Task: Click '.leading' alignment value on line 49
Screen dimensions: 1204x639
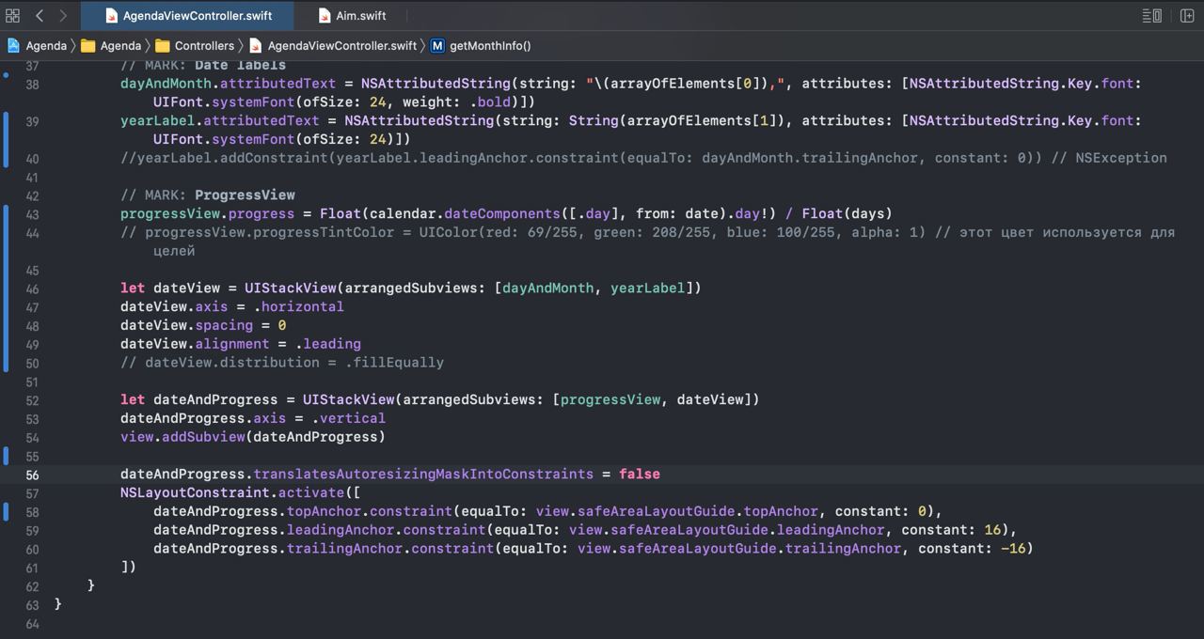Action: (x=327, y=344)
